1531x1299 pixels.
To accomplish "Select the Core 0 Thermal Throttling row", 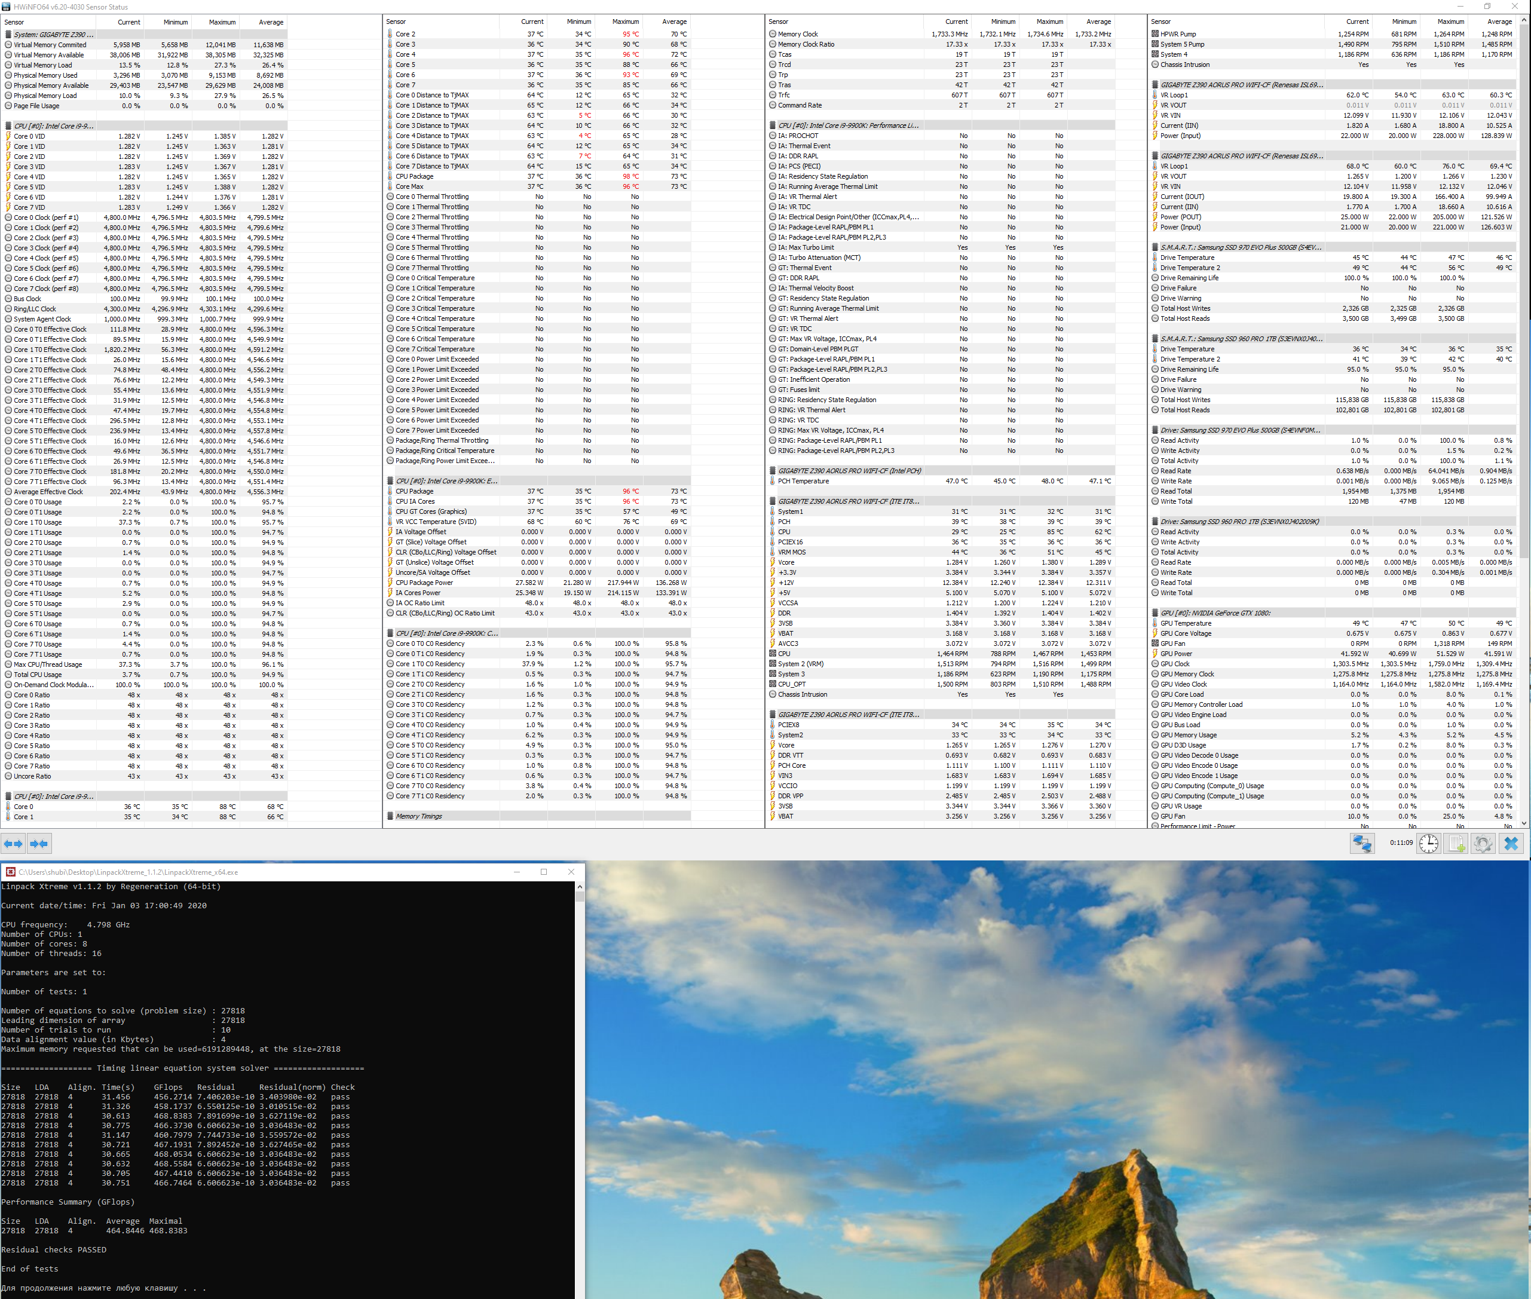I will 431,197.
